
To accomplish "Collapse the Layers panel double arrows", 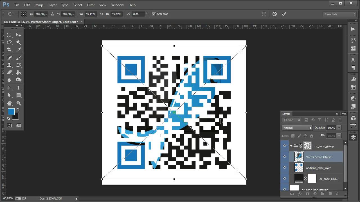I will pos(337,114).
